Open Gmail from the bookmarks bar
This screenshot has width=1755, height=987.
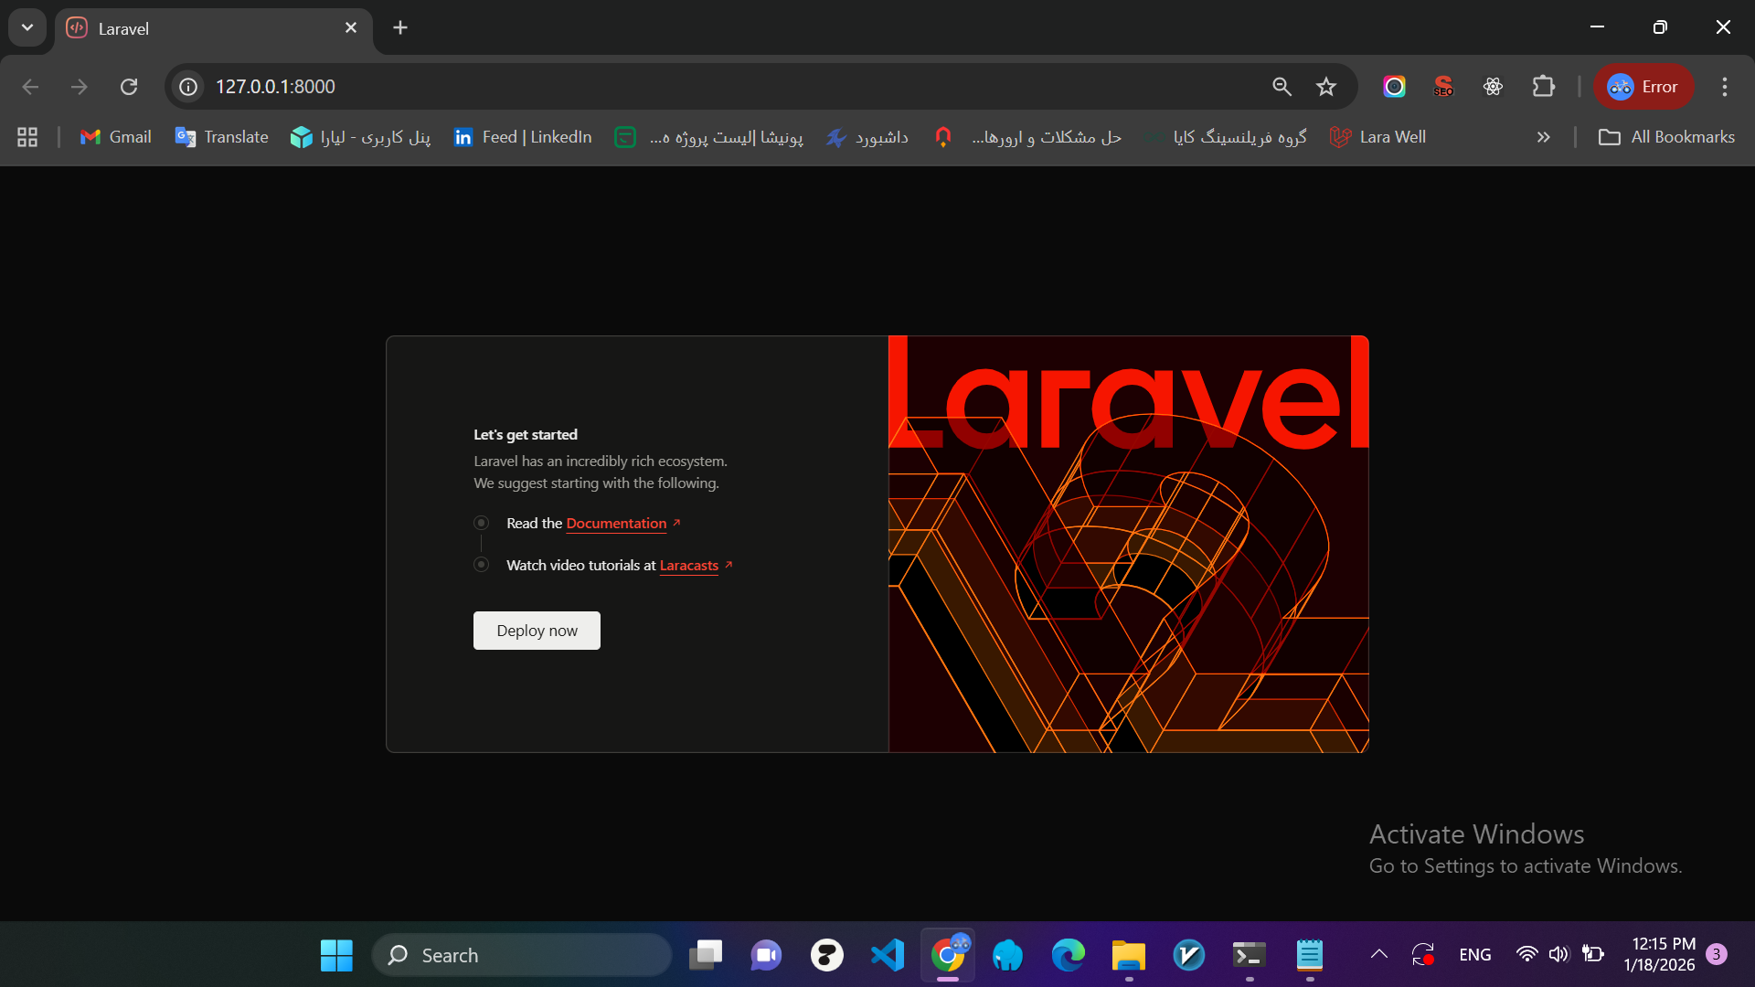coord(114,137)
